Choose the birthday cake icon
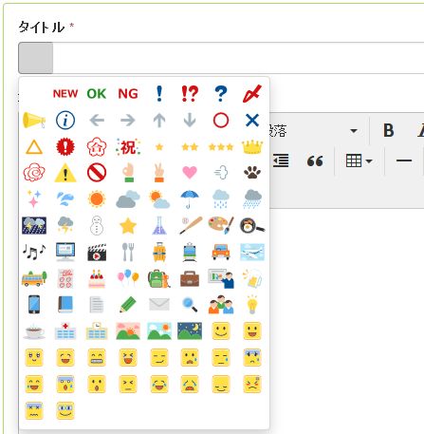 (97, 278)
